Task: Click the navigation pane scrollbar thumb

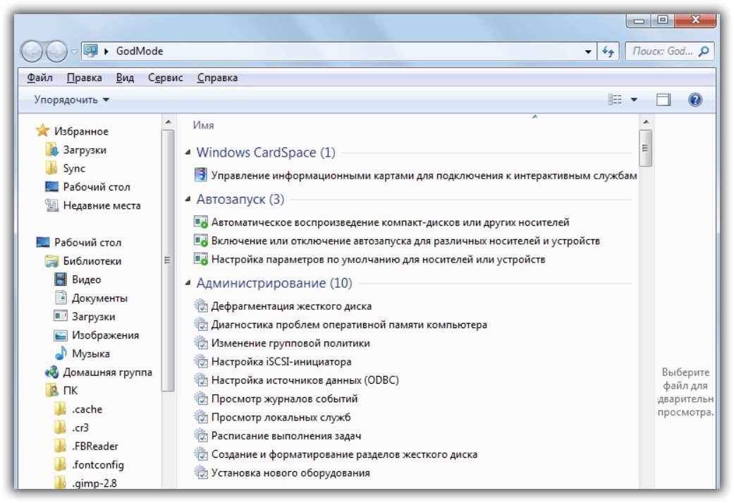Action: (x=168, y=260)
